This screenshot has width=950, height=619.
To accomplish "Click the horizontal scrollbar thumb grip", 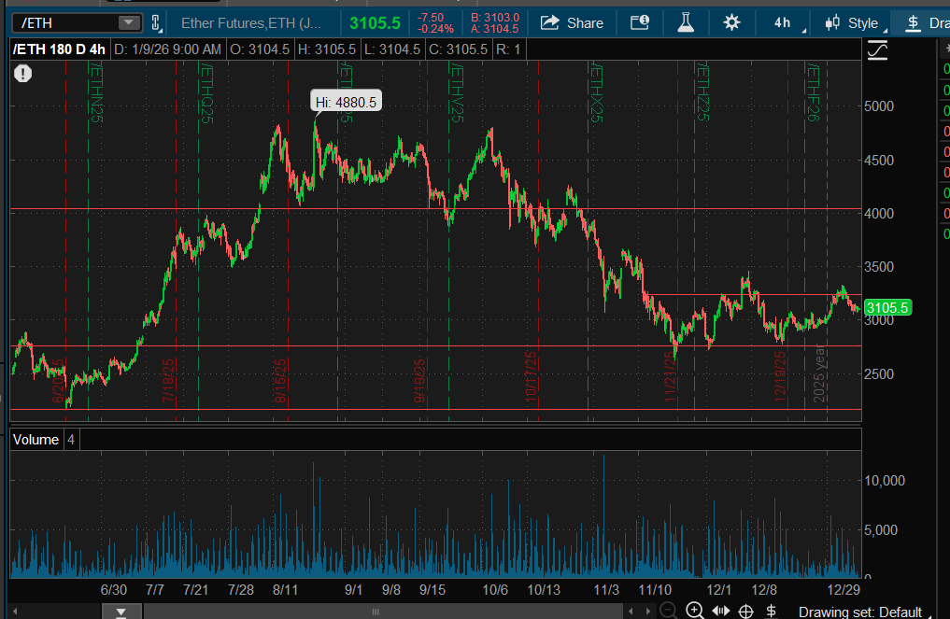I will tap(376, 612).
